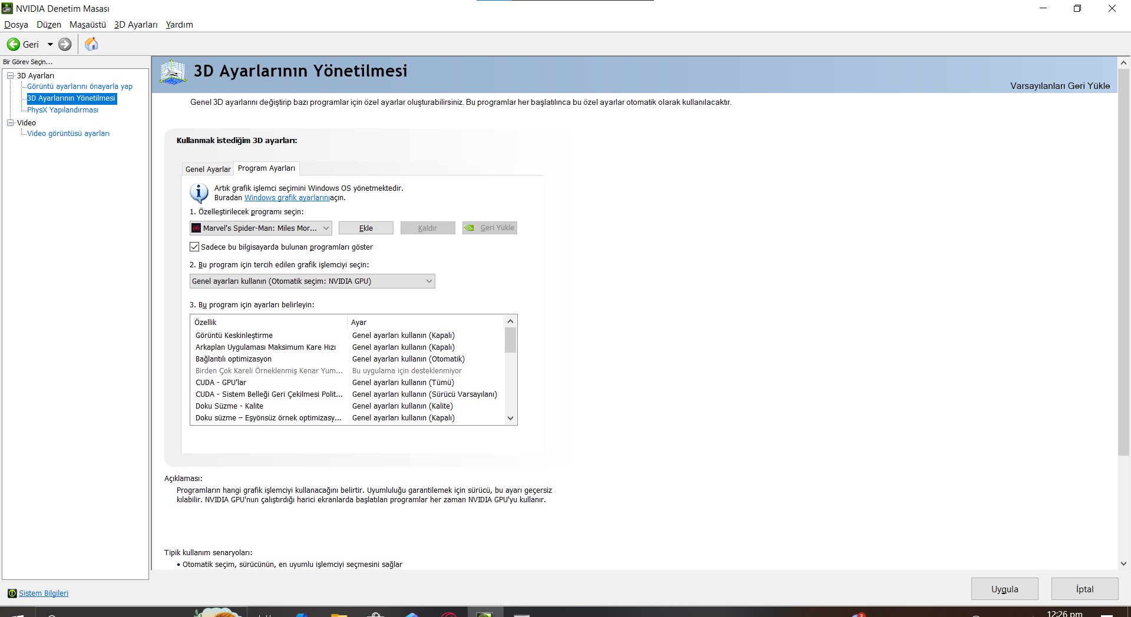1131x617 pixels.
Task: Select 'Video görüntüsü ayarları' tree item
Action: pos(68,134)
